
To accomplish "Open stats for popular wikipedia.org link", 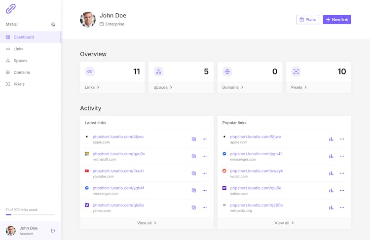I will click(x=331, y=207).
